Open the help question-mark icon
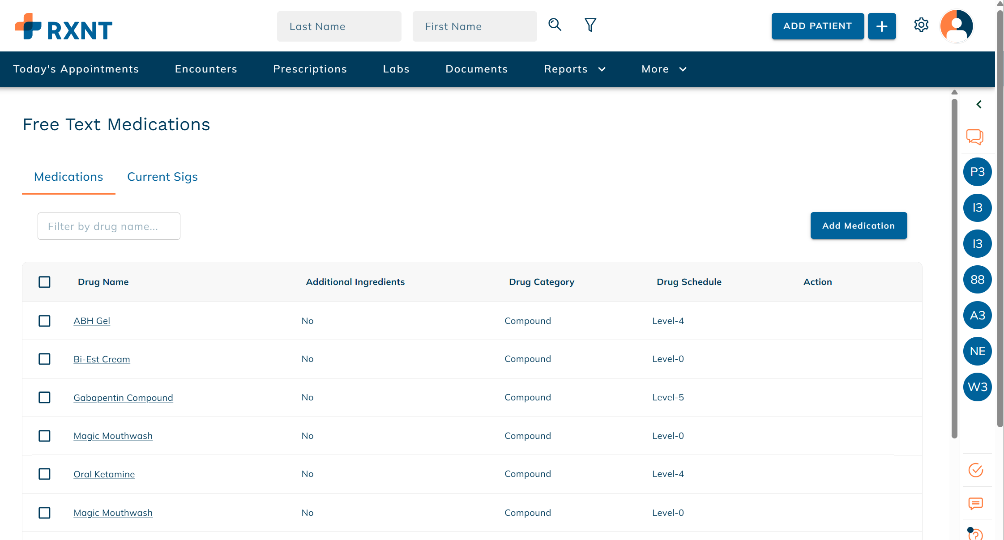Image resolution: width=1004 pixels, height=540 pixels. tap(976, 535)
